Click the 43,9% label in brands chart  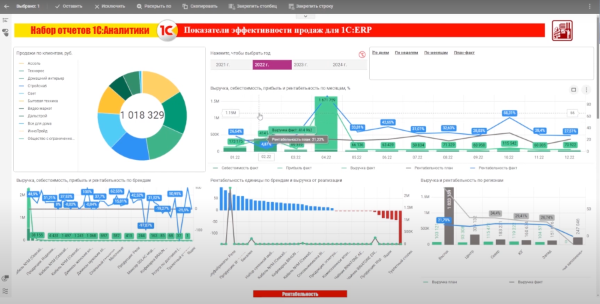[33, 194]
